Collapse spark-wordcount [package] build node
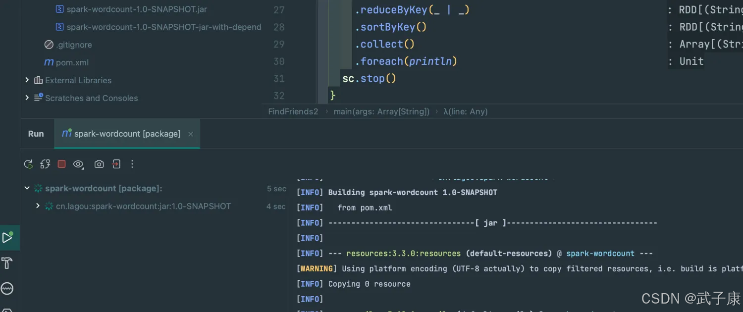 pyautogui.click(x=27, y=188)
